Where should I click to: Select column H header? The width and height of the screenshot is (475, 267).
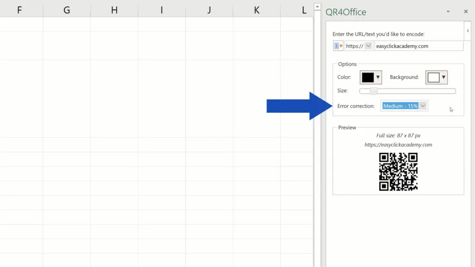pos(114,10)
